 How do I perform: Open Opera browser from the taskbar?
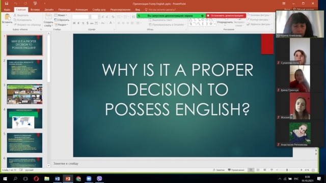pyautogui.click(x=36, y=178)
